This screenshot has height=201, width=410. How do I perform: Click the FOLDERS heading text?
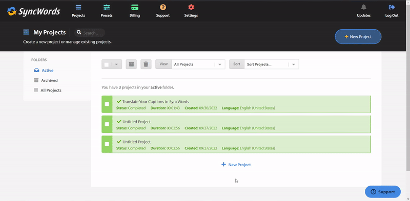39,60
